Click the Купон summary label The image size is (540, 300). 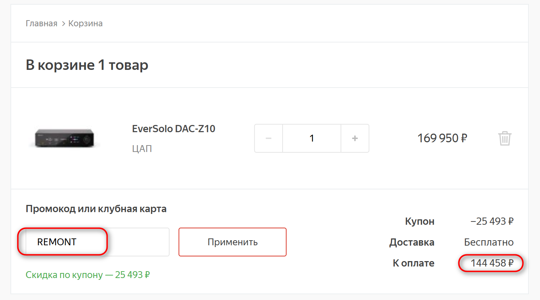[419, 221]
